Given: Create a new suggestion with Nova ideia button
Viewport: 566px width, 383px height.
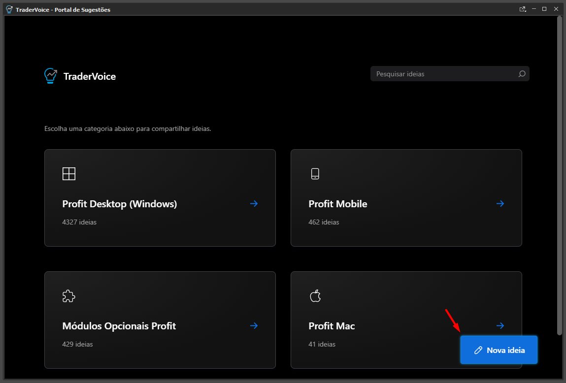Looking at the screenshot, I should (x=499, y=350).
